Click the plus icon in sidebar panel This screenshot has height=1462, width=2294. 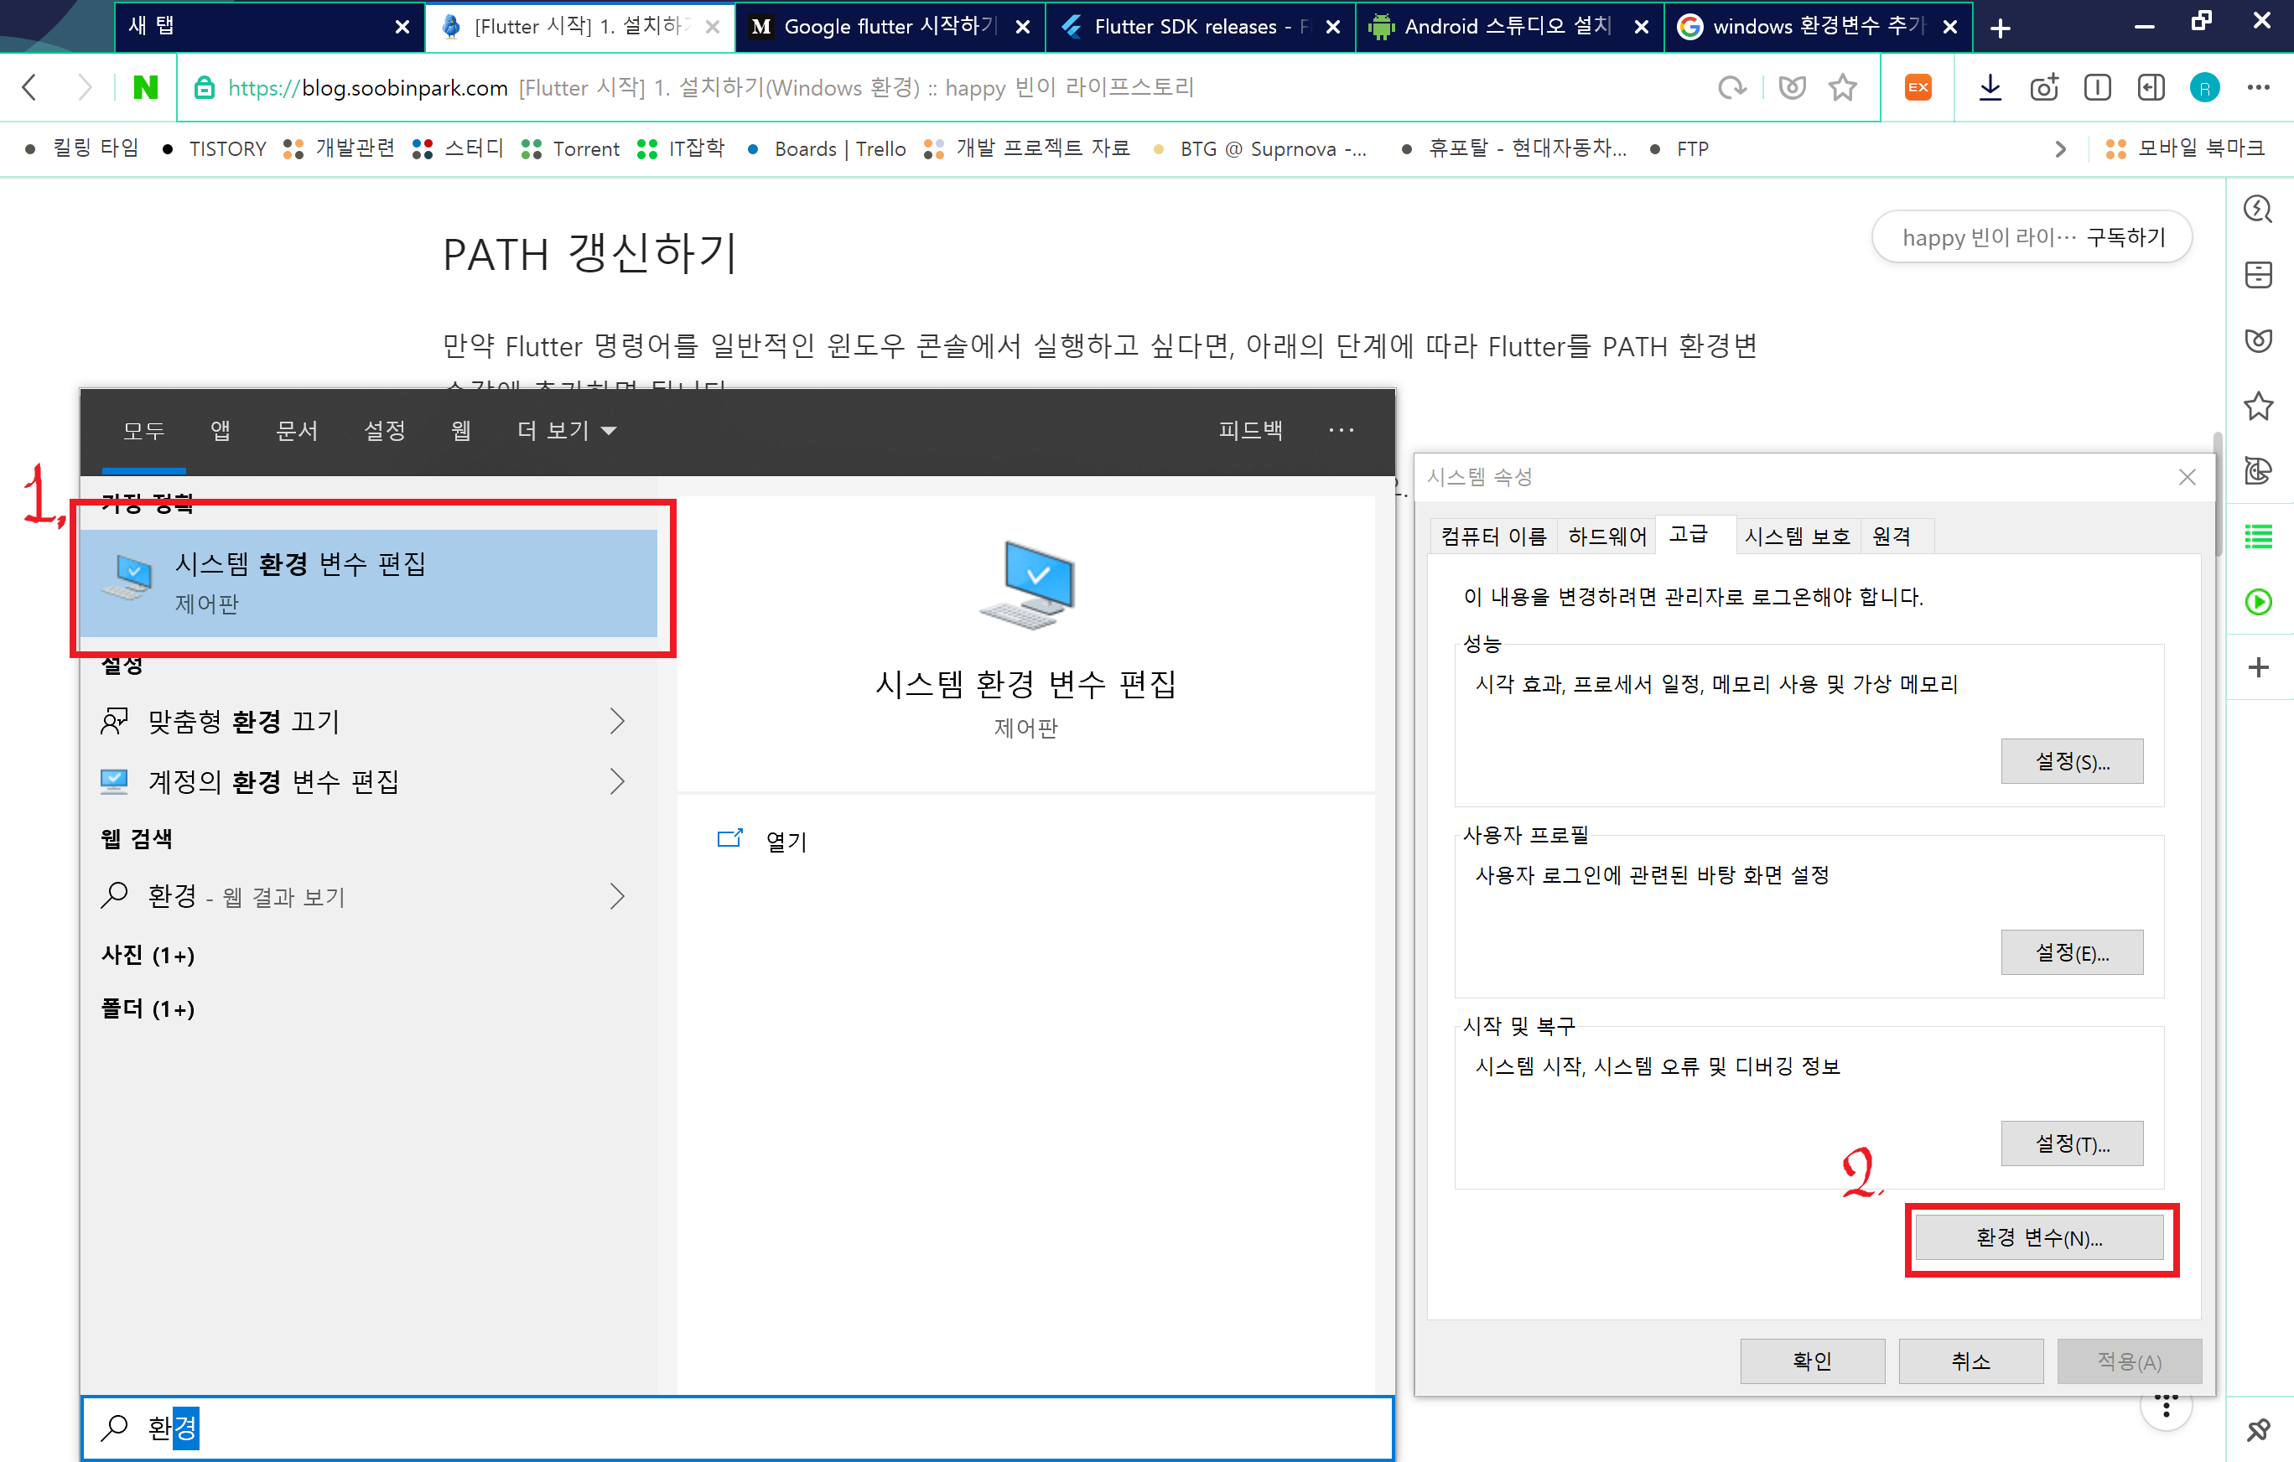click(x=2258, y=666)
